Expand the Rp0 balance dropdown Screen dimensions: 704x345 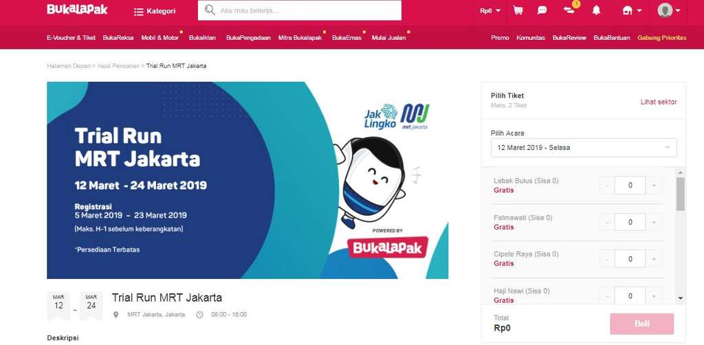click(x=489, y=11)
